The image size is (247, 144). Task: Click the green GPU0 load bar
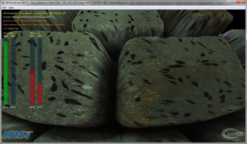pos(6,73)
